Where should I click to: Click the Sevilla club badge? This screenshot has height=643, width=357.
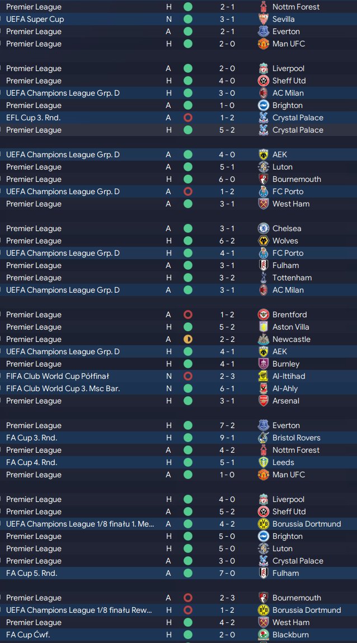click(x=263, y=19)
